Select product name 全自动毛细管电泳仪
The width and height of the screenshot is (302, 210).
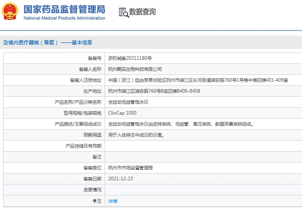128,102
